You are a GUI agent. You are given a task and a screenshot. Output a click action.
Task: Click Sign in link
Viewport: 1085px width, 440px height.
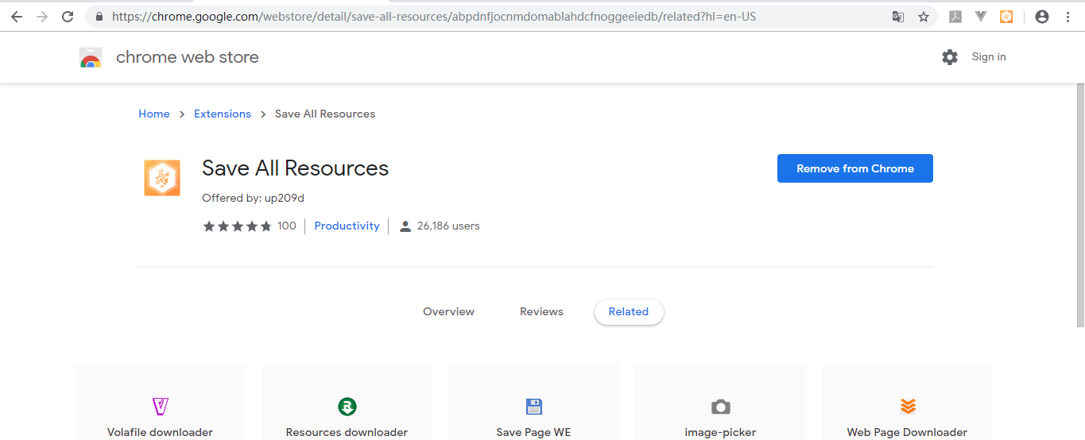[989, 57]
